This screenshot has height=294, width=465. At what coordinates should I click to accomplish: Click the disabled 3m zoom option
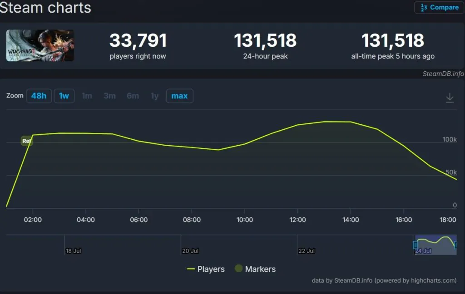point(109,96)
